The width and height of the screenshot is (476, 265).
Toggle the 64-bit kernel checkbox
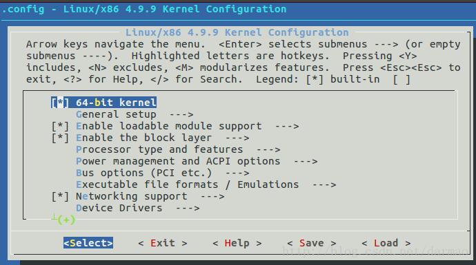click(x=60, y=103)
